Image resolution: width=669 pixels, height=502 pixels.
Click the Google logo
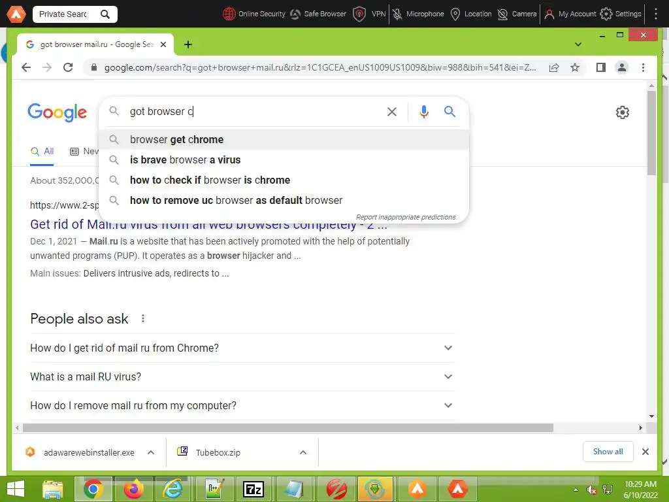coord(57,112)
